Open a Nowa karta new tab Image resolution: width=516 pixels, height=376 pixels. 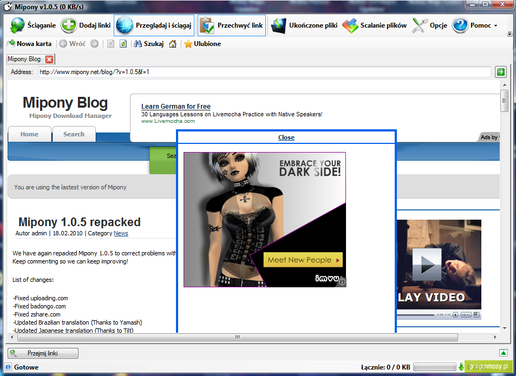[x=29, y=44]
